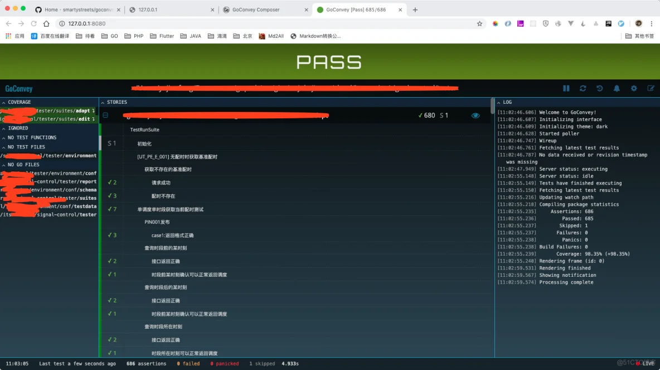Viewport: 660px width, 370px height.
Task: Close the 127.0.0.1 tab
Action: click(212, 9)
